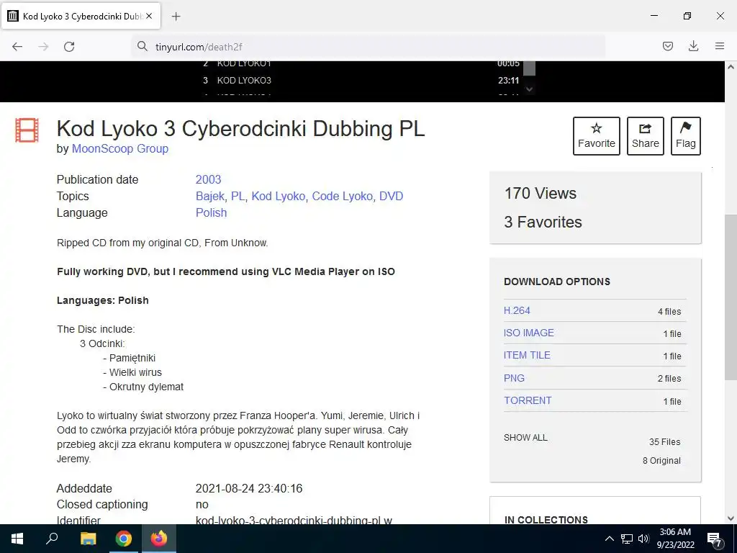Click the Flag button
The width and height of the screenshot is (737, 553).
[x=686, y=136]
